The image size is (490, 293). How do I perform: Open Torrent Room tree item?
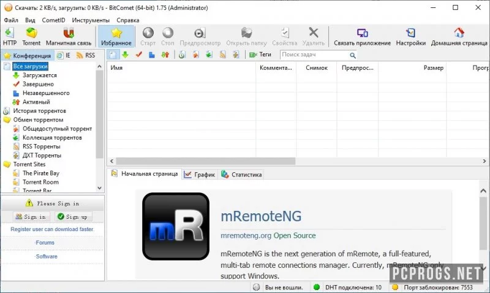(x=40, y=182)
